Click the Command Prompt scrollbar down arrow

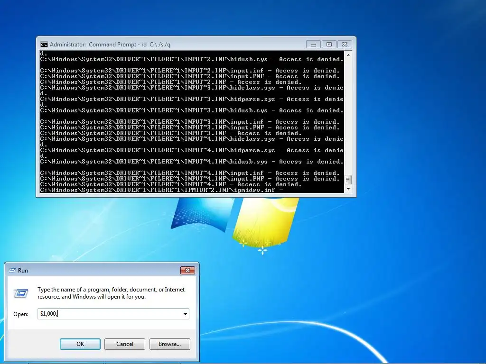[x=348, y=189]
